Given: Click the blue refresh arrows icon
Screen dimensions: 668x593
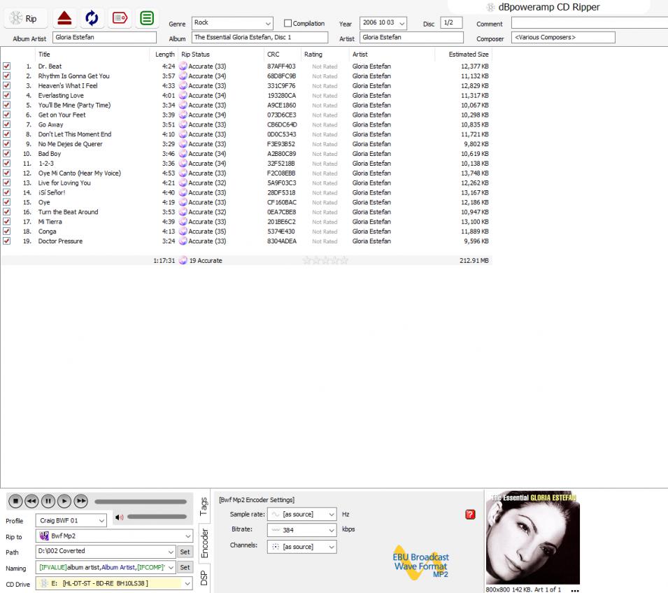Looking at the screenshot, I should click(x=91, y=18).
